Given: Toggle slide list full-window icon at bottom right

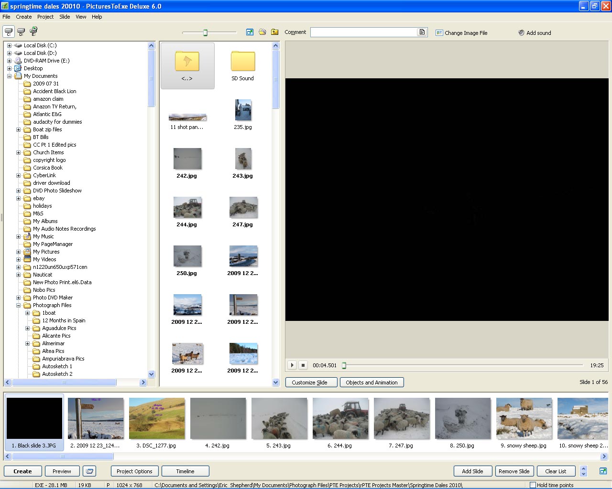Looking at the screenshot, I should point(603,471).
